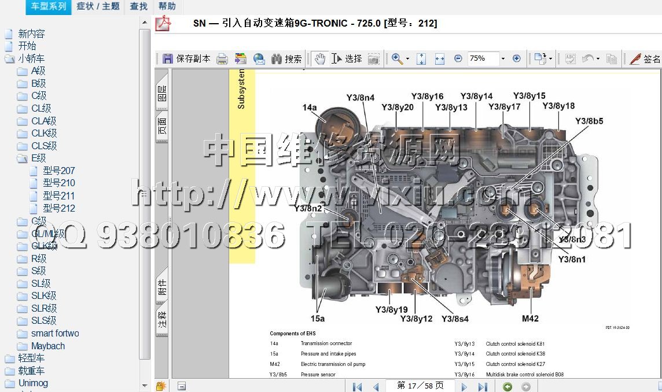Click the fit width icon
662x392 pixels.
(439, 58)
